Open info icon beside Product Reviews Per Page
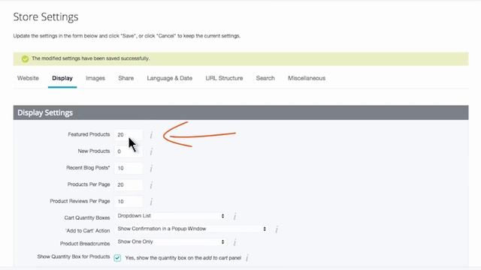Screen dimensions: 481x270 151,202
